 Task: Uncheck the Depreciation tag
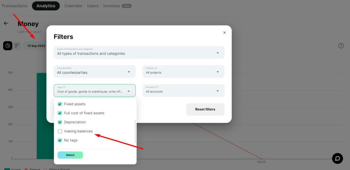pyautogui.click(x=60, y=122)
